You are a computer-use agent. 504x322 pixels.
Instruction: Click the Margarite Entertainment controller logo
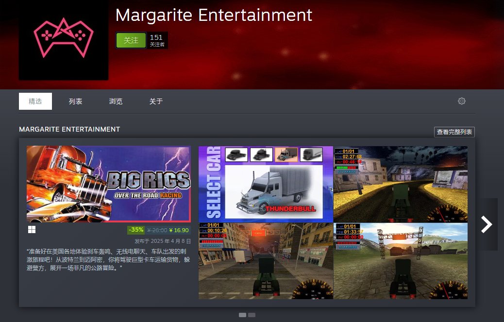64,39
